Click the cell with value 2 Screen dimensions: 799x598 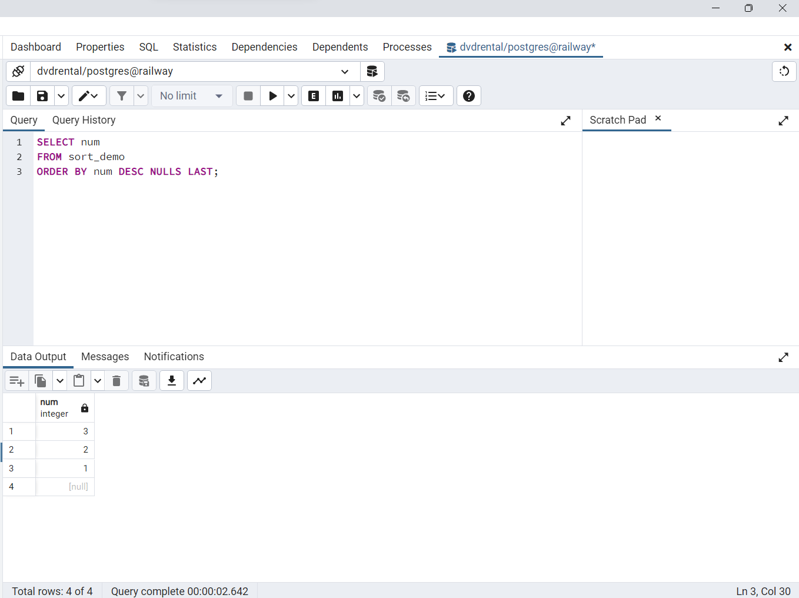(x=65, y=450)
